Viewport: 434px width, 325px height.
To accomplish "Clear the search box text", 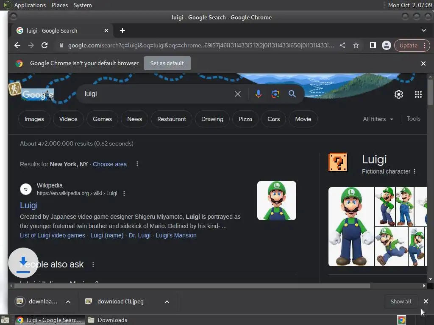I will (x=237, y=94).
